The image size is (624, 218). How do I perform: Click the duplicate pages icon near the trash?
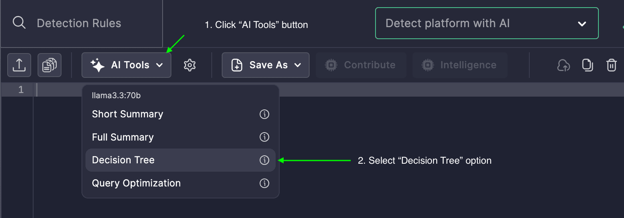(587, 65)
